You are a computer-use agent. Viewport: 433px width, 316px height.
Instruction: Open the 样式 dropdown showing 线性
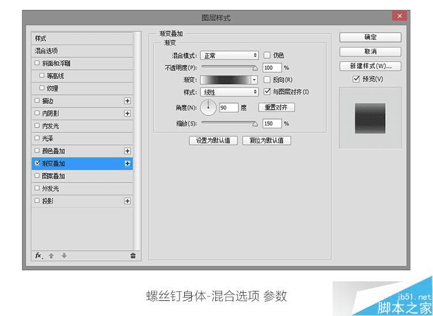(229, 92)
